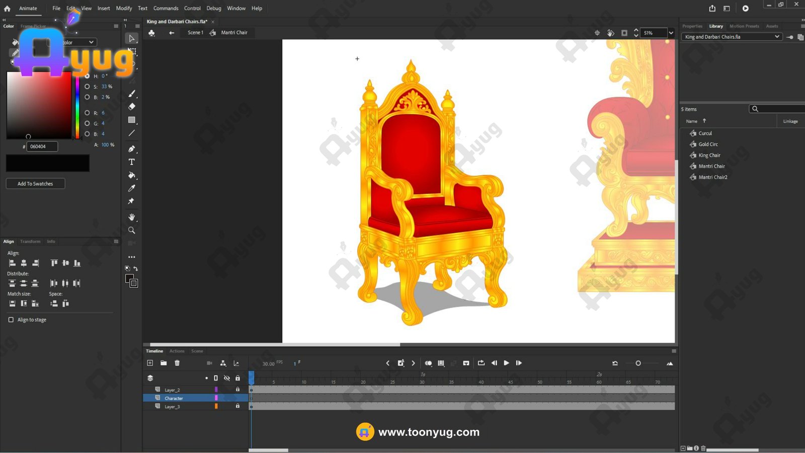Select the Saturation (S) radio button
The width and height of the screenshot is (805, 453).
[x=87, y=87]
